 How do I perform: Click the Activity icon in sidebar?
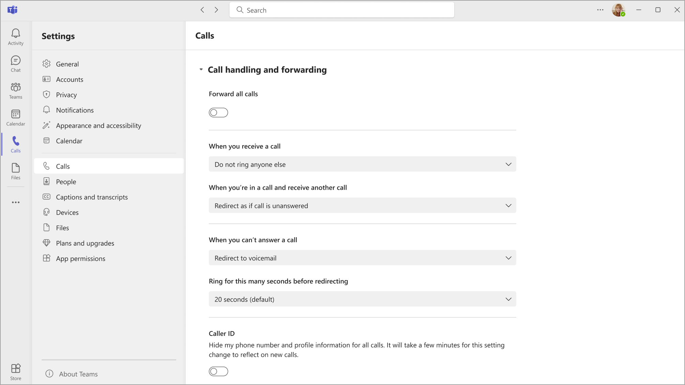pyautogui.click(x=16, y=37)
